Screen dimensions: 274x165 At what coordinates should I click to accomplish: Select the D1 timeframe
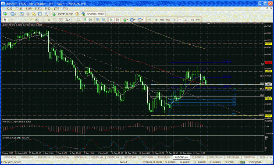tap(186, 20)
